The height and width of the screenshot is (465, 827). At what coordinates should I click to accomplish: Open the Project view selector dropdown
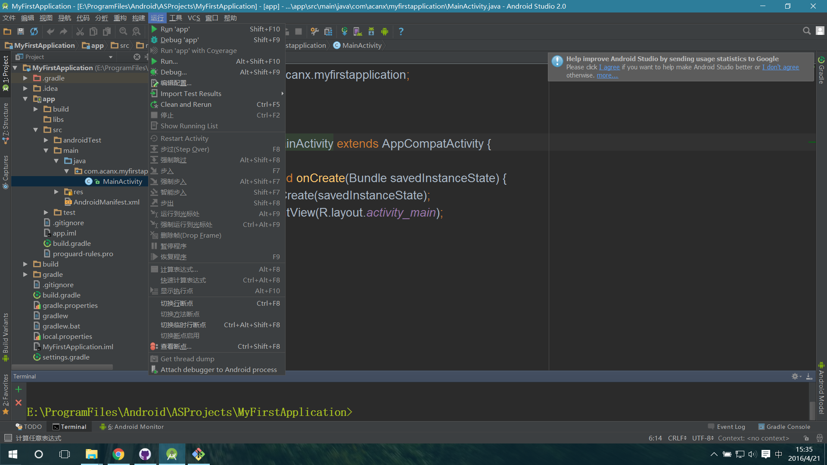[x=111, y=57]
